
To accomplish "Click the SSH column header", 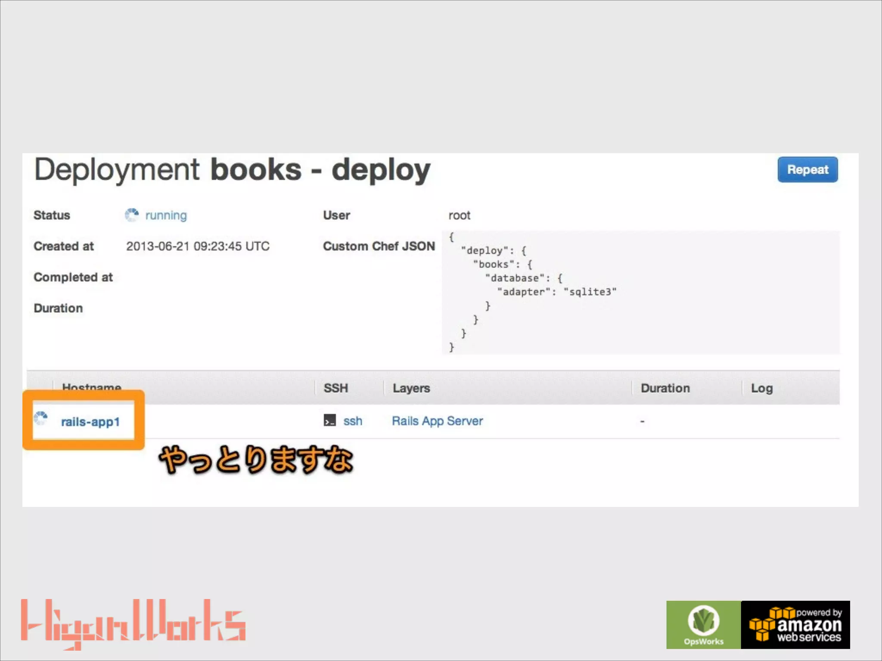I will coord(335,388).
